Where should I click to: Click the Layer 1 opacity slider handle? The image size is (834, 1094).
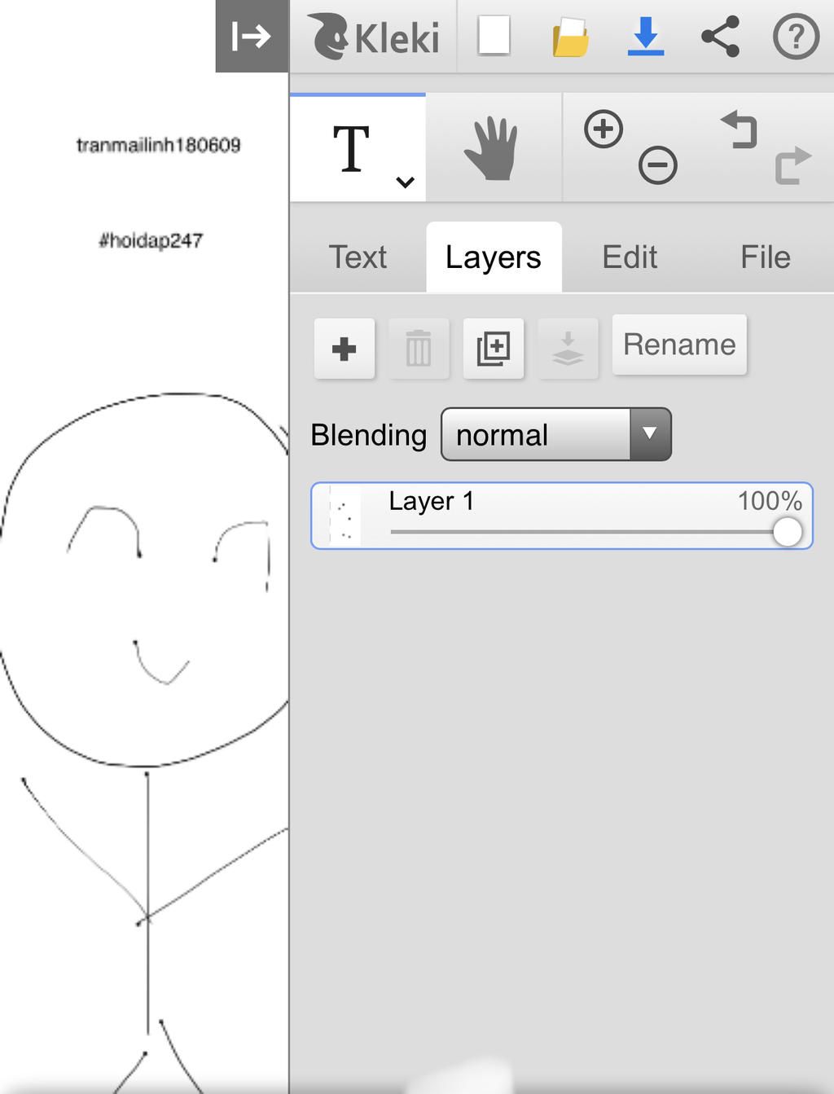(x=787, y=532)
